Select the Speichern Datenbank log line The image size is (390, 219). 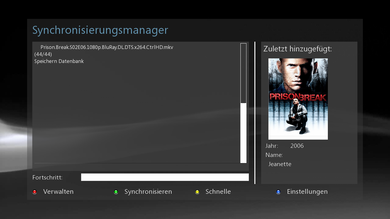coord(59,61)
